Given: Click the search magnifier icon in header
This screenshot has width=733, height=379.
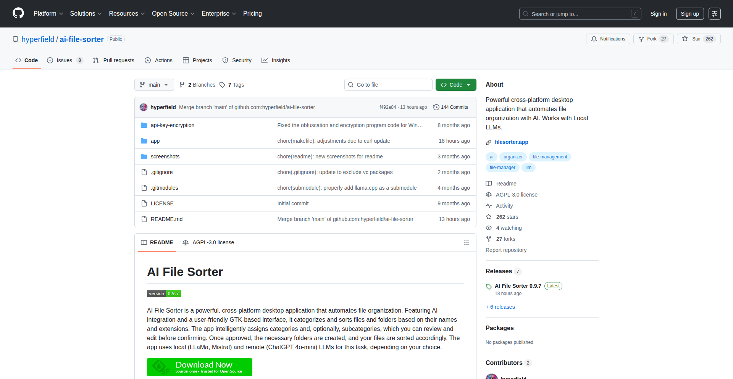Looking at the screenshot, I should (x=526, y=14).
